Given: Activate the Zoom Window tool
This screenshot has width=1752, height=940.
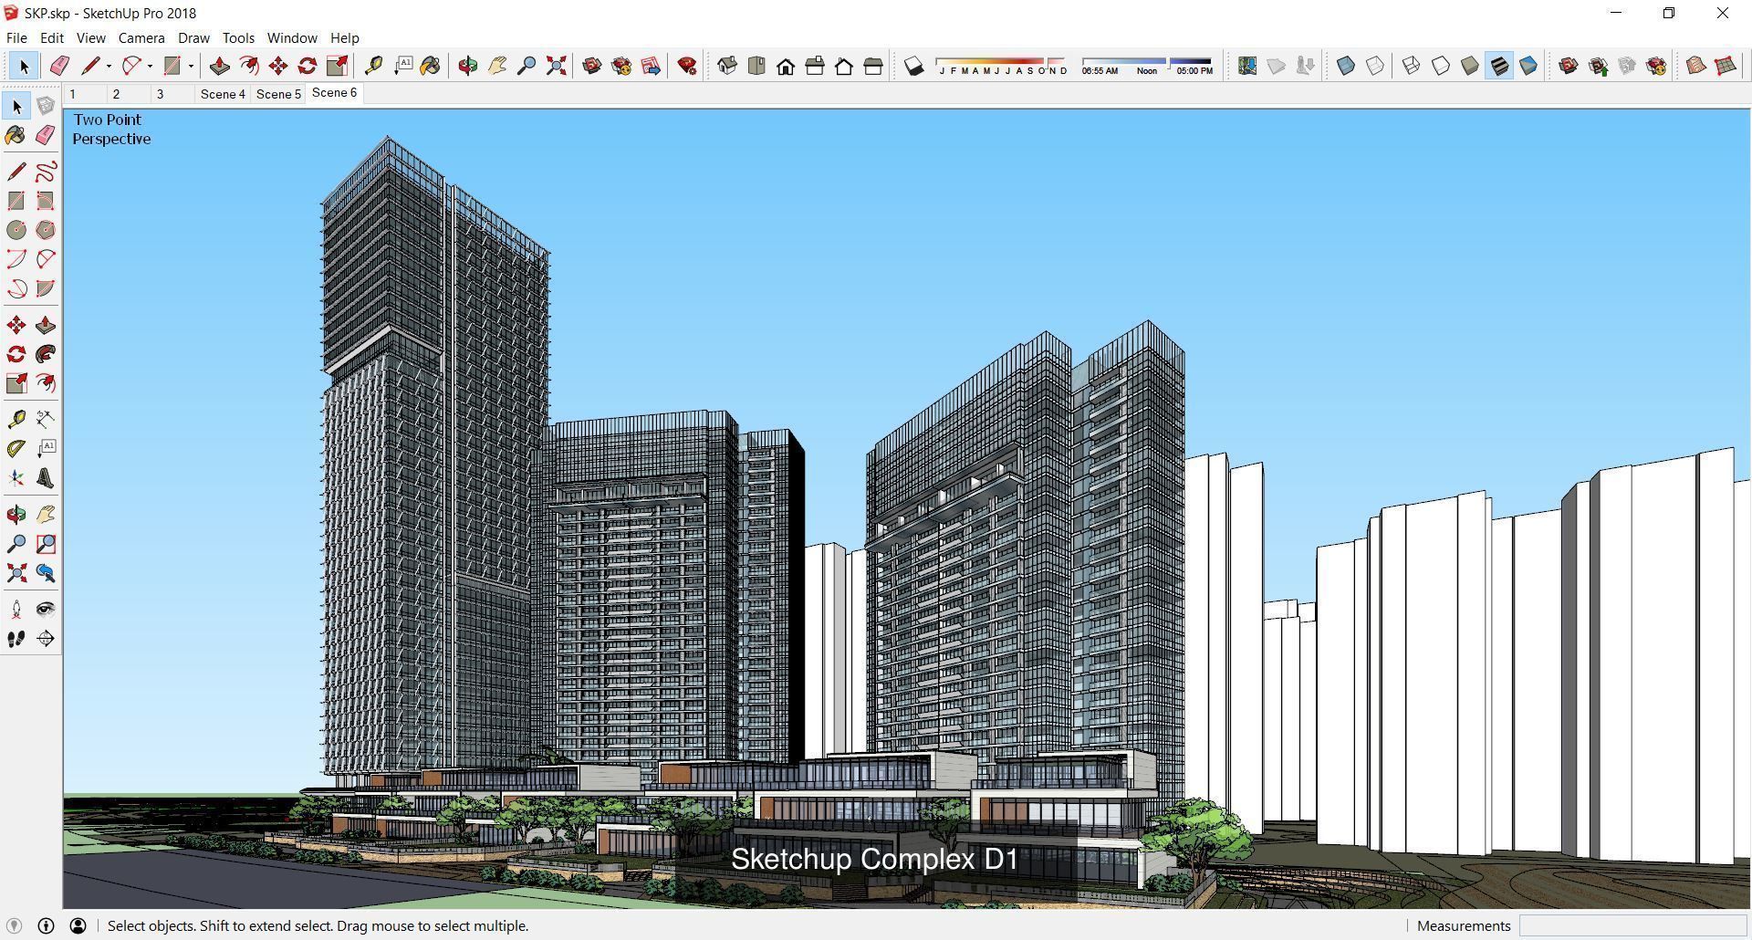Looking at the screenshot, I should pos(46,544).
